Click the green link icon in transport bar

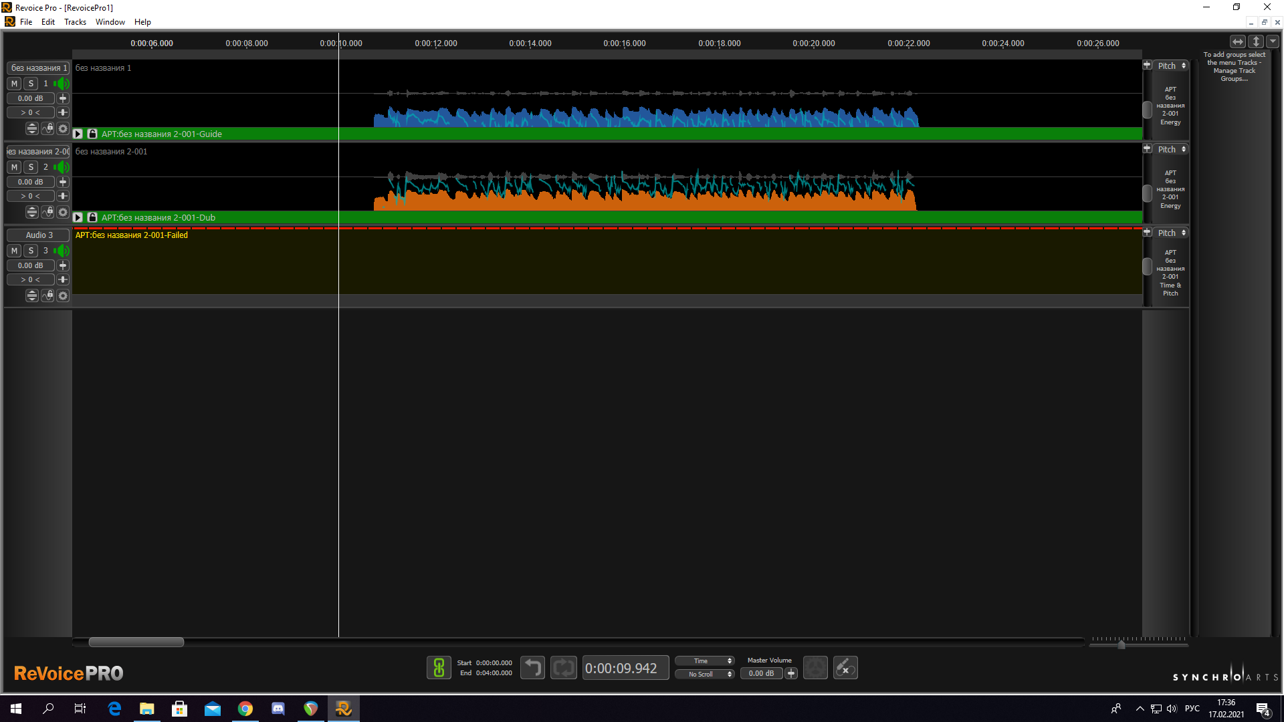coord(439,668)
